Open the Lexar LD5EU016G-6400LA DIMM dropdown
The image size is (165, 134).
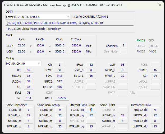38,17
